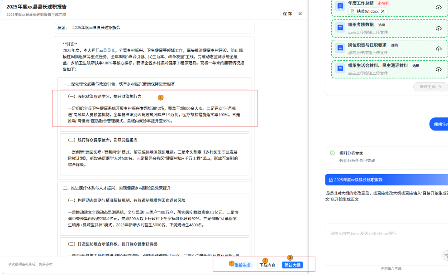Viewport: 448px width, 277px height.
Task: Click the send message paper-plane icon
Action: [445, 256]
